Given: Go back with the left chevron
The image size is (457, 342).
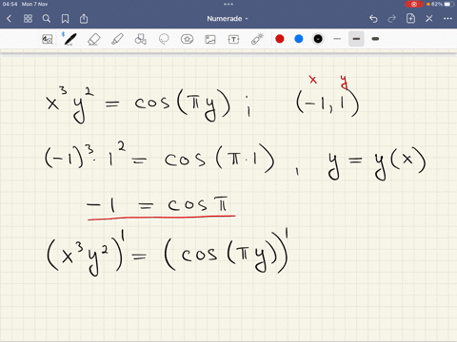Looking at the screenshot, I should [9, 19].
